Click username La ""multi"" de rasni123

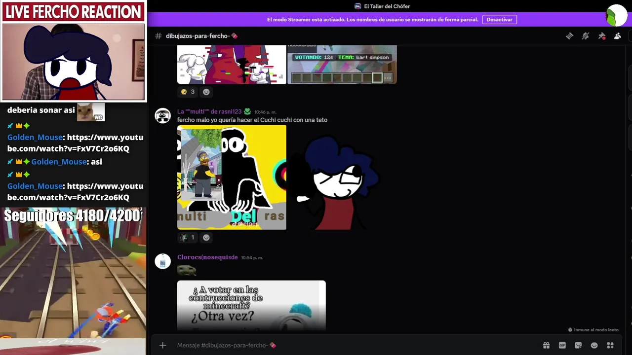click(x=209, y=112)
